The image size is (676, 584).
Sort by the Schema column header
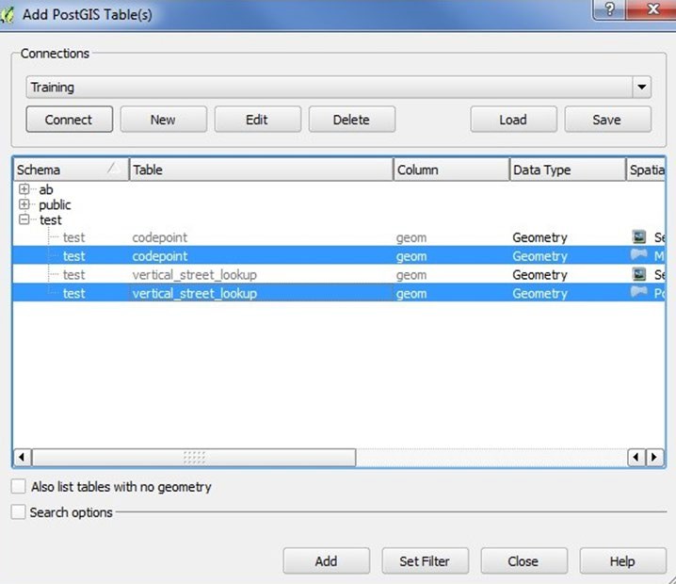point(72,170)
